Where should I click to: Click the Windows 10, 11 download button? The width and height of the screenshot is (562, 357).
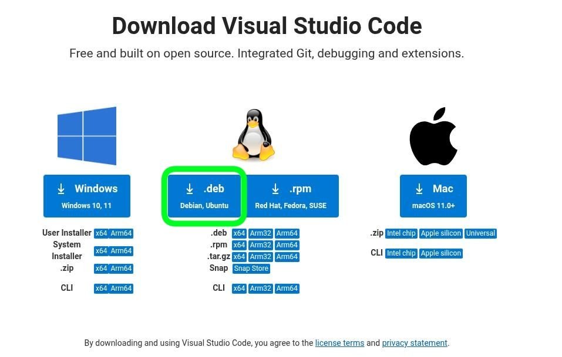coord(87,196)
